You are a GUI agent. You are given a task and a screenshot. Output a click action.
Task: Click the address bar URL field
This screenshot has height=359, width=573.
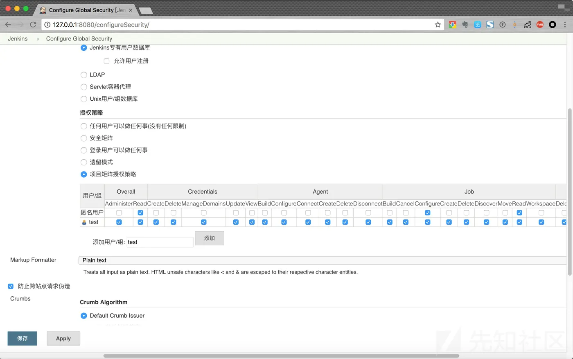pyautogui.click(x=241, y=25)
